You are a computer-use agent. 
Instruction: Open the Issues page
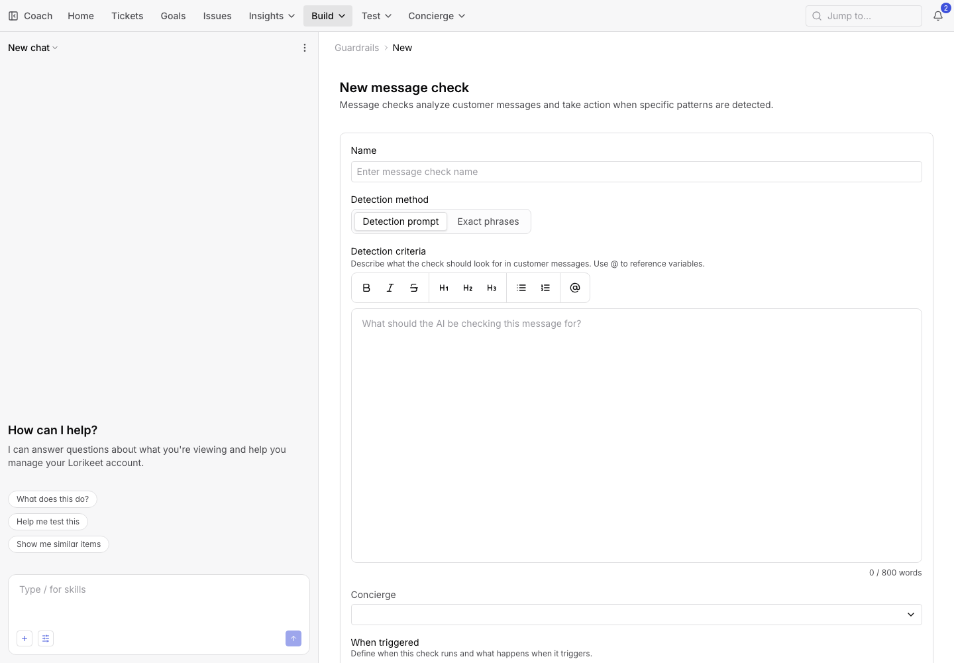217,16
